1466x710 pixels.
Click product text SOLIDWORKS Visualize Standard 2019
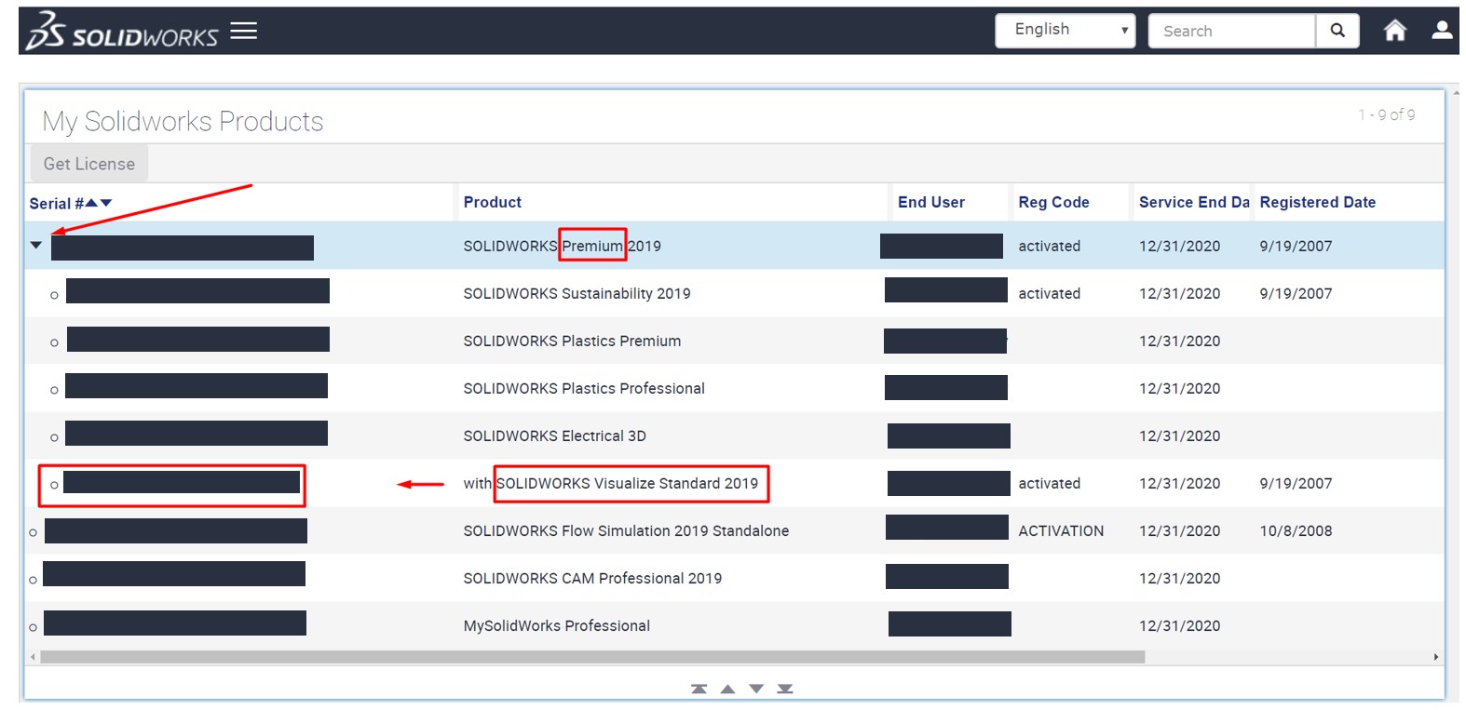coord(627,483)
